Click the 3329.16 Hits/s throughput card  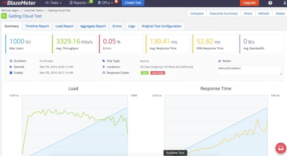(74, 44)
